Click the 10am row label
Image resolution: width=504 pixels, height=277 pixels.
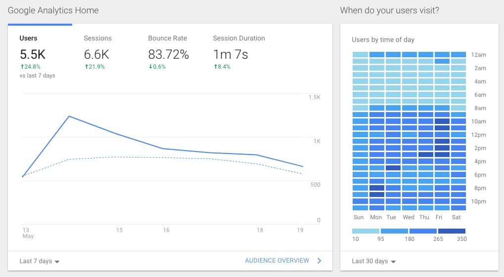click(478, 121)
